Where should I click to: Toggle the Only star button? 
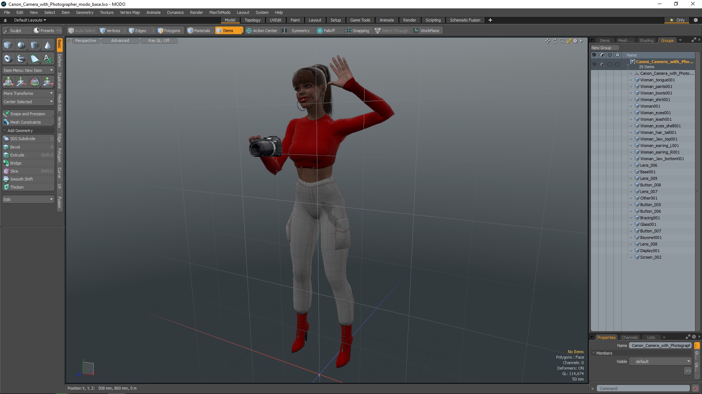point(677,20)
